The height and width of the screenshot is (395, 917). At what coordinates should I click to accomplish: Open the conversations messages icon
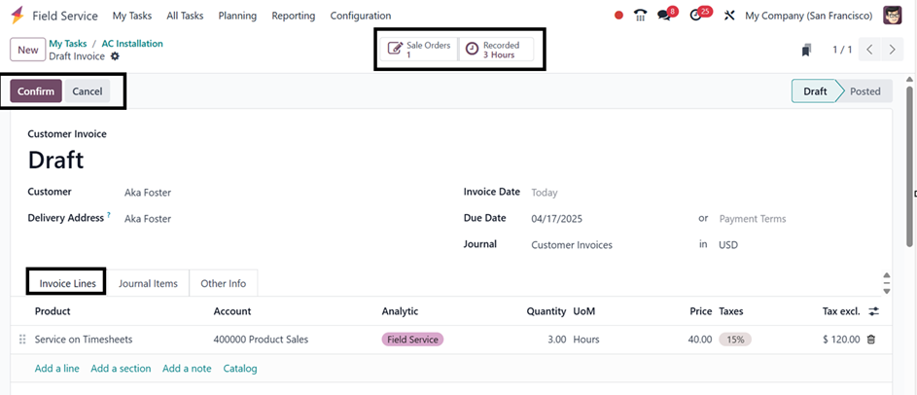[665, 16]
